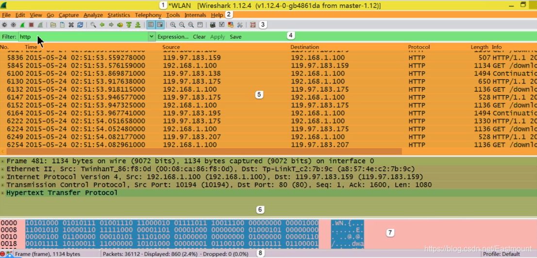The width and height of the screenshot is (537, 258).
Task: Restart the running live capture icon
Action: pos(40,25)
